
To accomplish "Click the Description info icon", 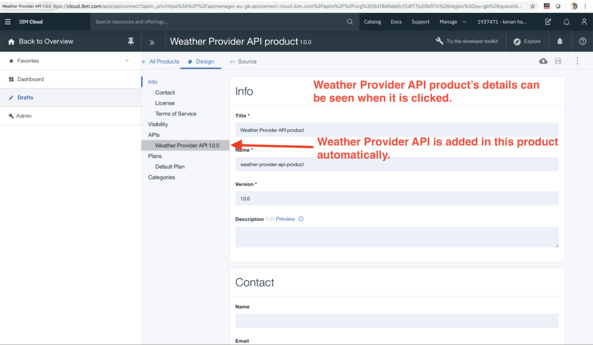I will pos(301,219).
